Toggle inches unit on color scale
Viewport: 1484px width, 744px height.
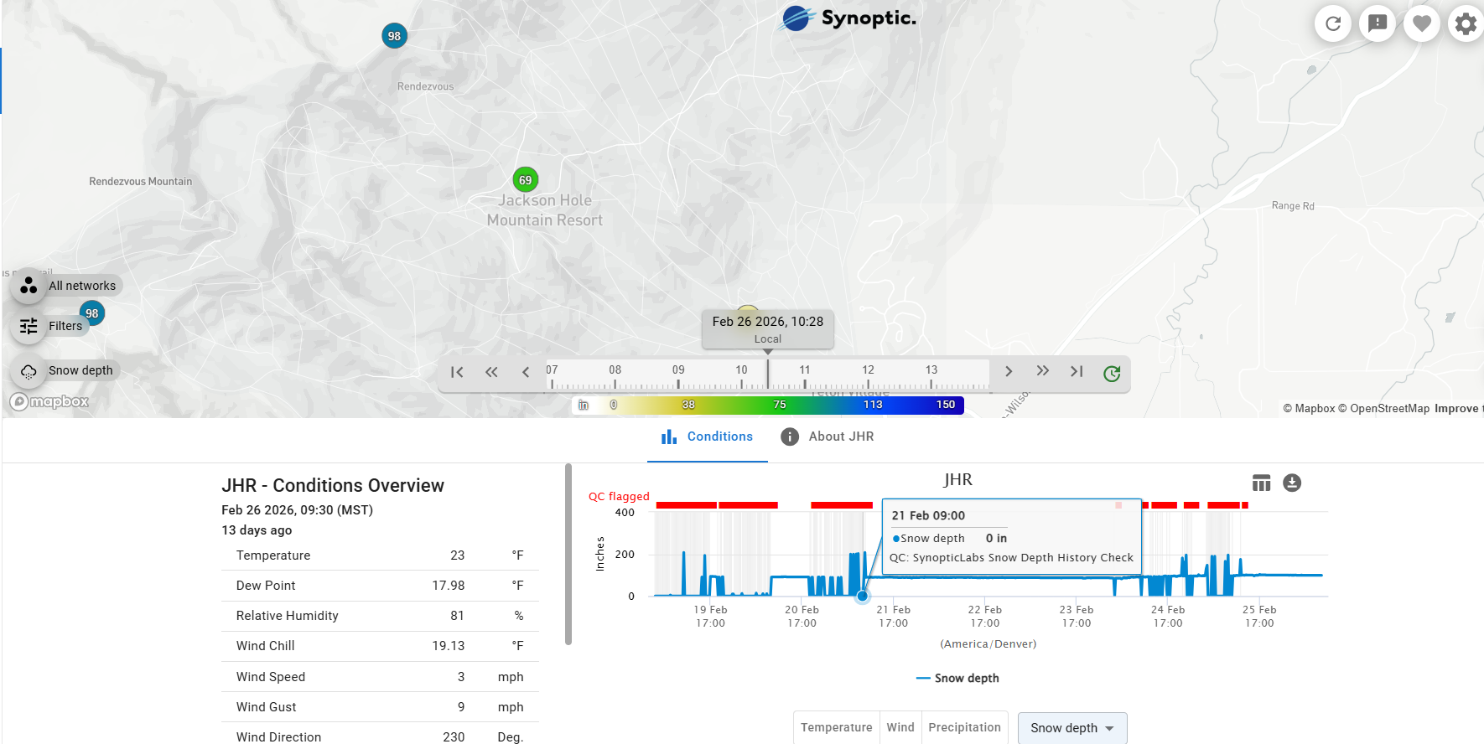[584, 405]
